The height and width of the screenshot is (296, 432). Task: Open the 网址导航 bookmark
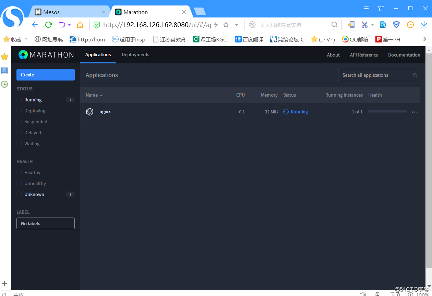pyautogui.click(x=49, y=39)
